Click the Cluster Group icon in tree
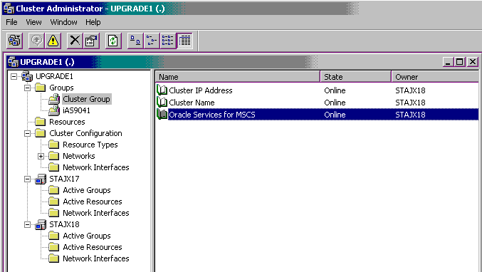Viewport: 482px width, 272px height. click(x=54, y=99)
